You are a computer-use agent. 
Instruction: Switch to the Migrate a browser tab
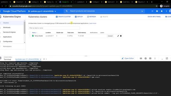(142, 2)
